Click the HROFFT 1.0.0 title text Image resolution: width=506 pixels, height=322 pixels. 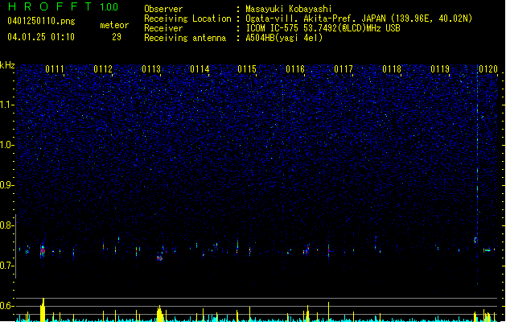[x=64, y=6]
